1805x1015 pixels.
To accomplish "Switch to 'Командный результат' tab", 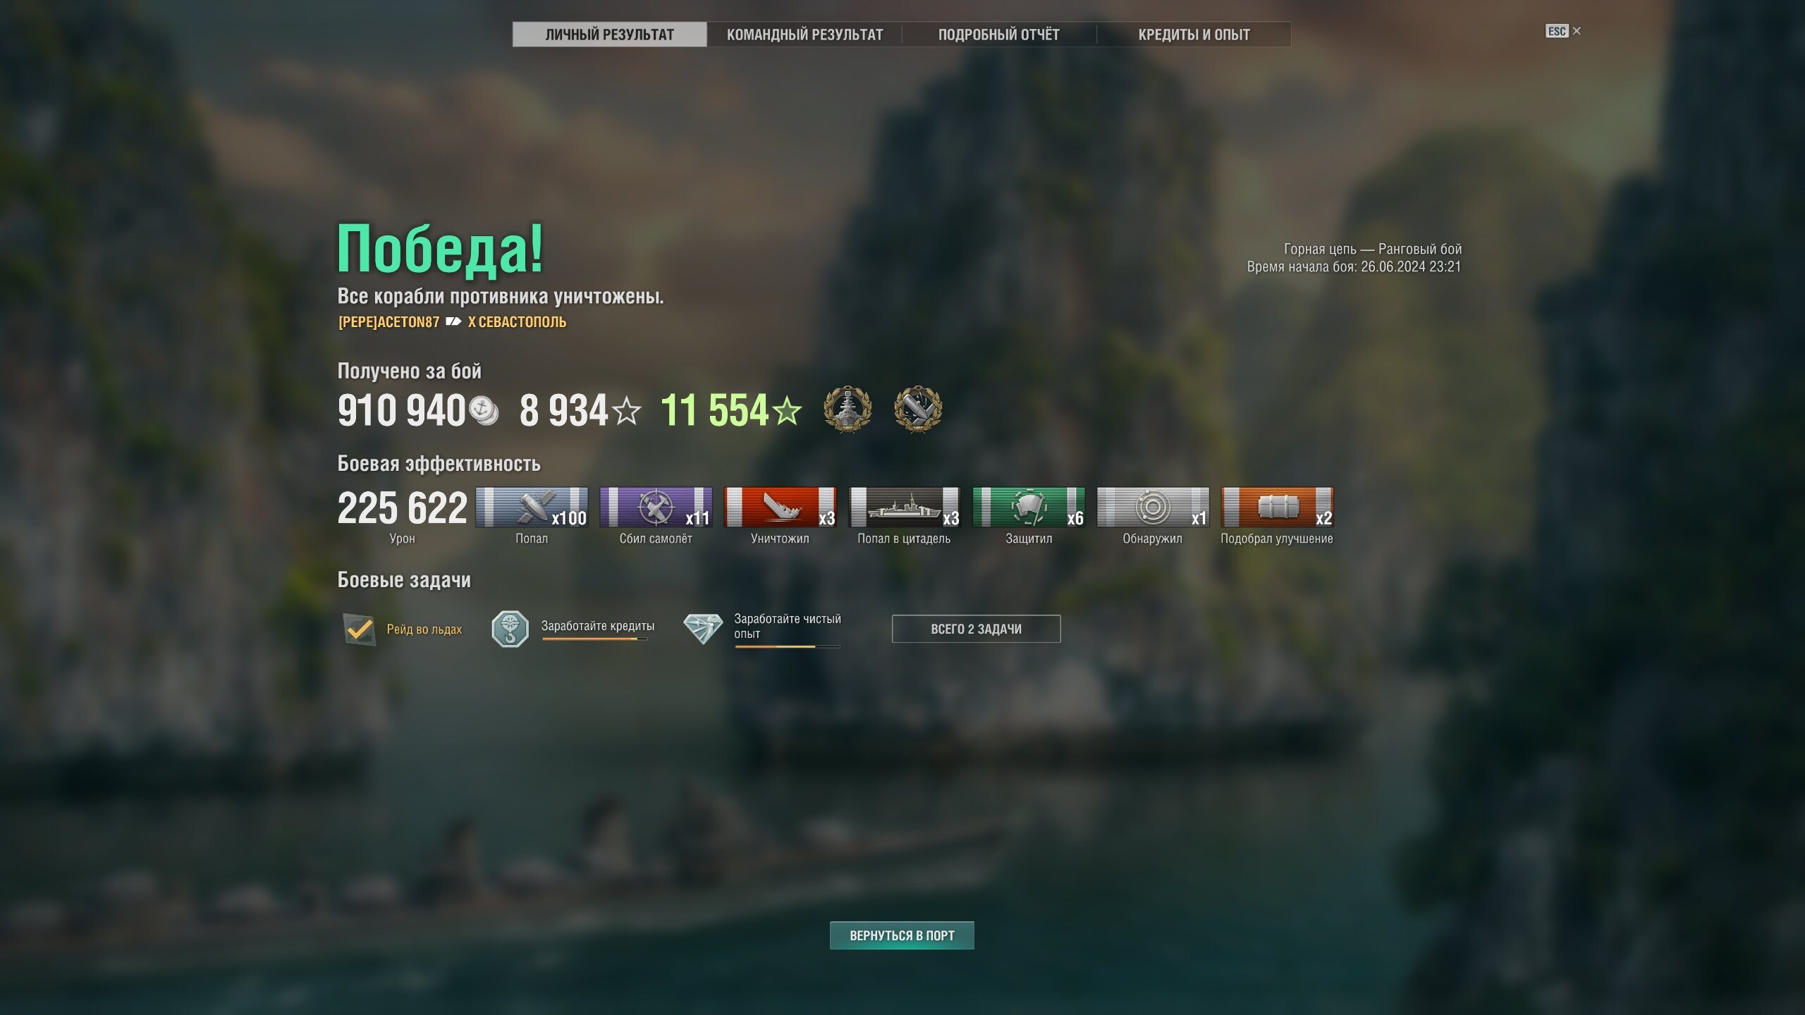I will pos(804,35).
